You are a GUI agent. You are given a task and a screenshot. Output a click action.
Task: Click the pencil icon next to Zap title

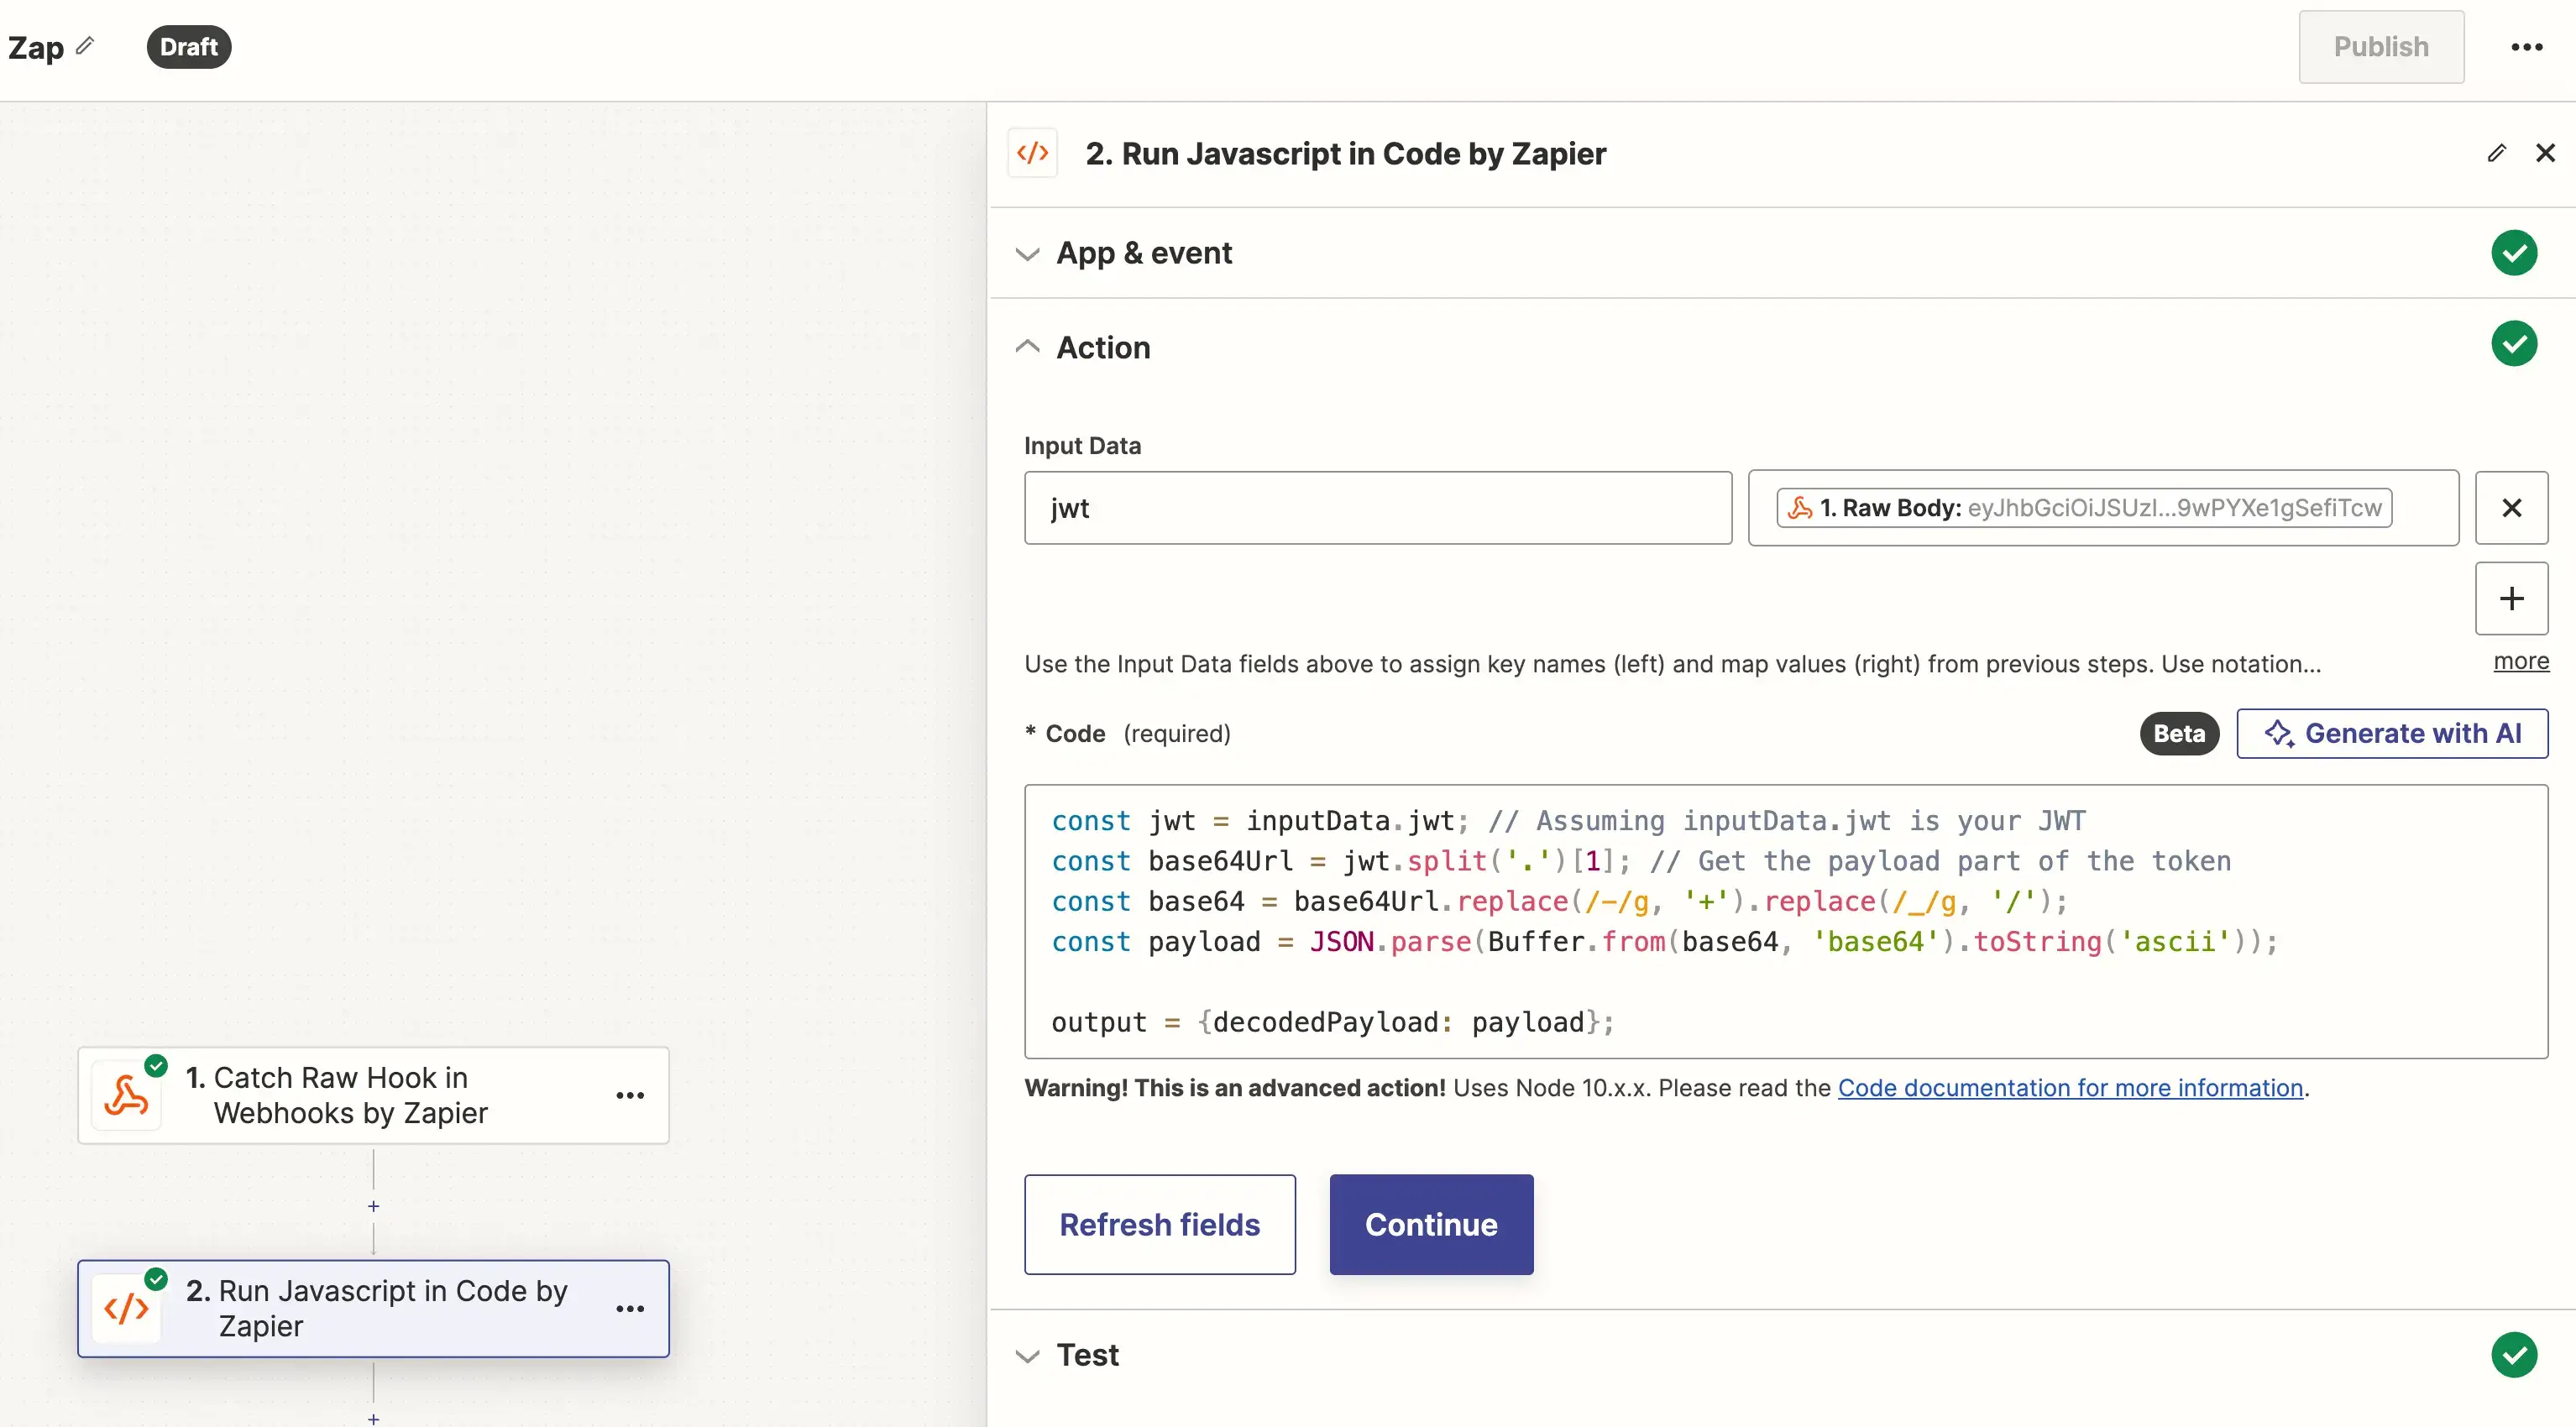coord(86,45)
